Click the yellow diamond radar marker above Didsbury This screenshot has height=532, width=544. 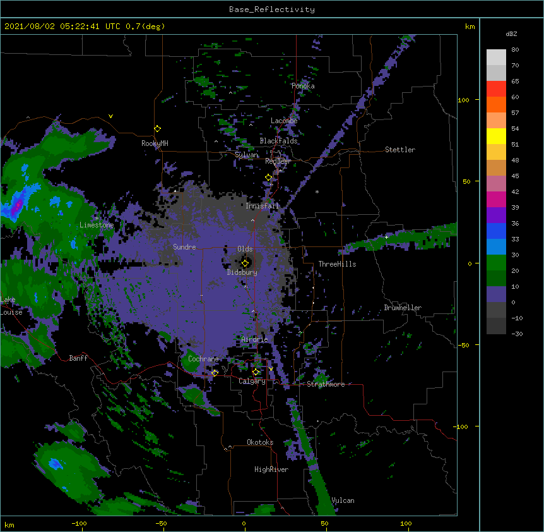[245, 263]
